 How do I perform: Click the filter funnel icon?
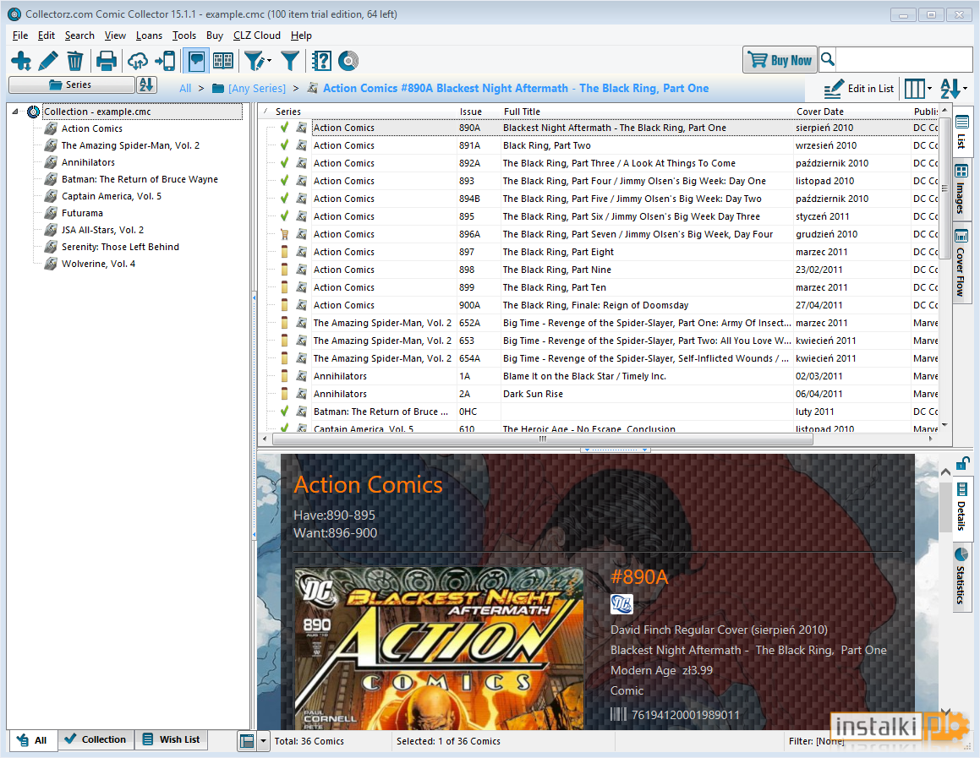point(290,61)
